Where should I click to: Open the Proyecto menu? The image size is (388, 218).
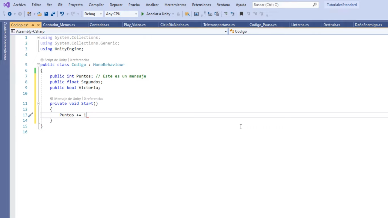pos(75,5)
